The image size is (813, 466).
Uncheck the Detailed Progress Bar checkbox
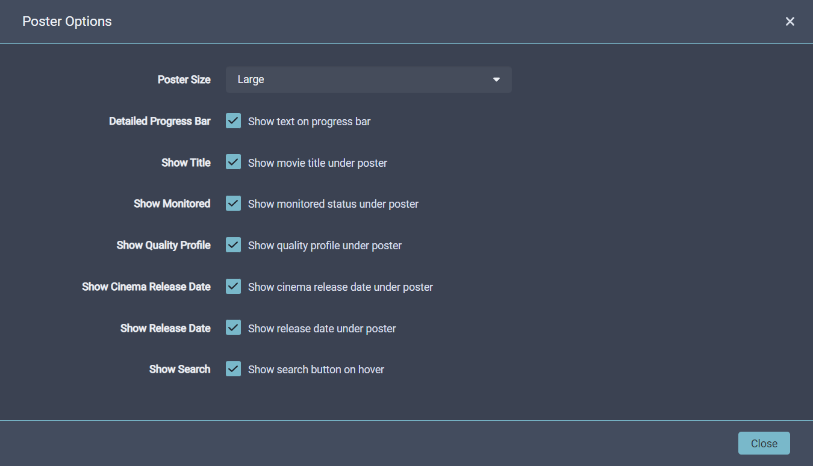click(x=233, y=121)
